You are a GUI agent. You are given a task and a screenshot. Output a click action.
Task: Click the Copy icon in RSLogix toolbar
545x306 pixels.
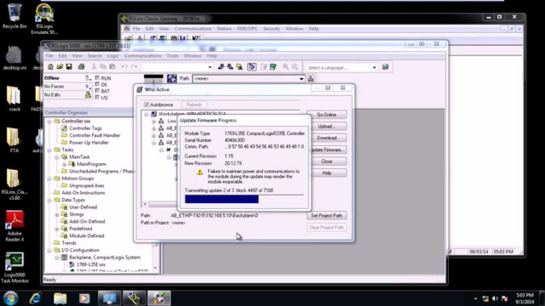coord(103,67)
